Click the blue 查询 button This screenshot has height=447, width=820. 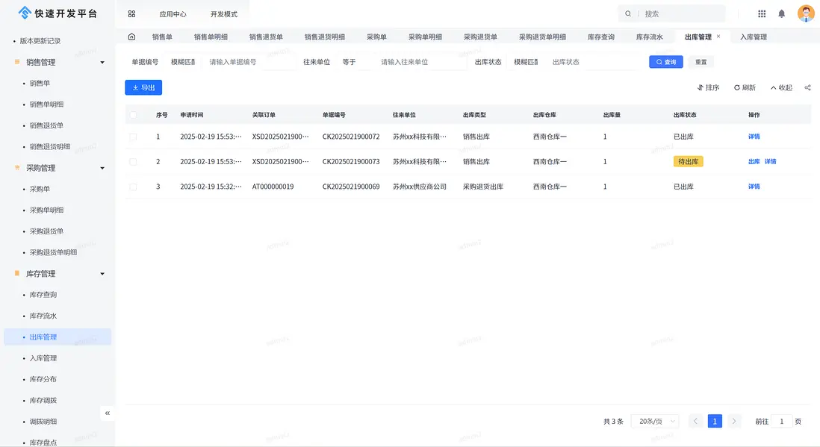[665, 62]
